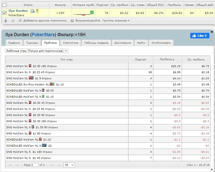Click the TK icon in $1 9 Игроки row
The image size is (215, 172).
point(31,78)
